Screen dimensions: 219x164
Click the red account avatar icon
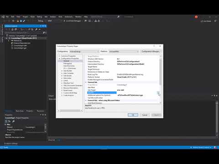point(196,17)
